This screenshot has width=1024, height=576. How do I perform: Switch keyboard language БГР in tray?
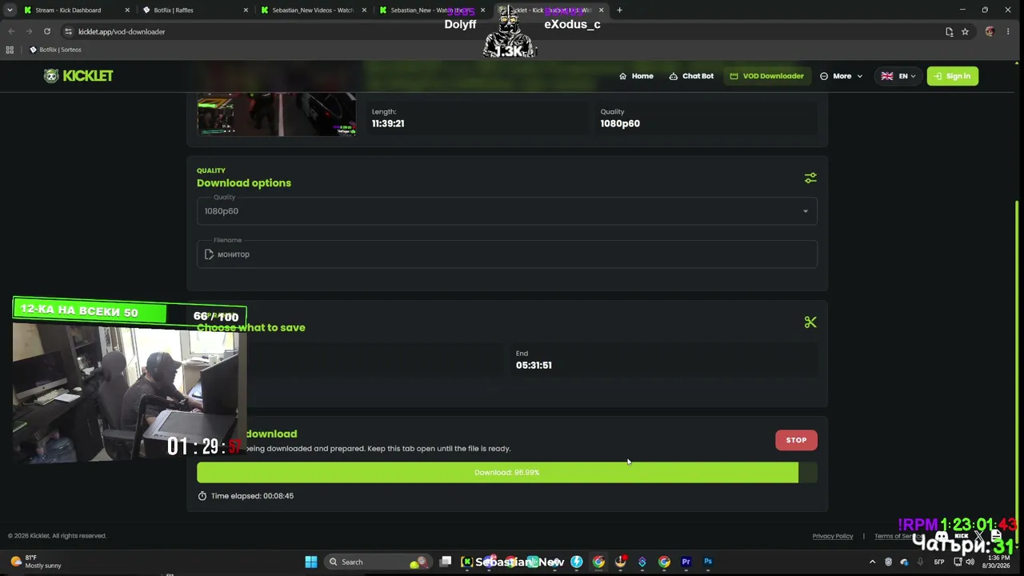(x=939, y=562)
